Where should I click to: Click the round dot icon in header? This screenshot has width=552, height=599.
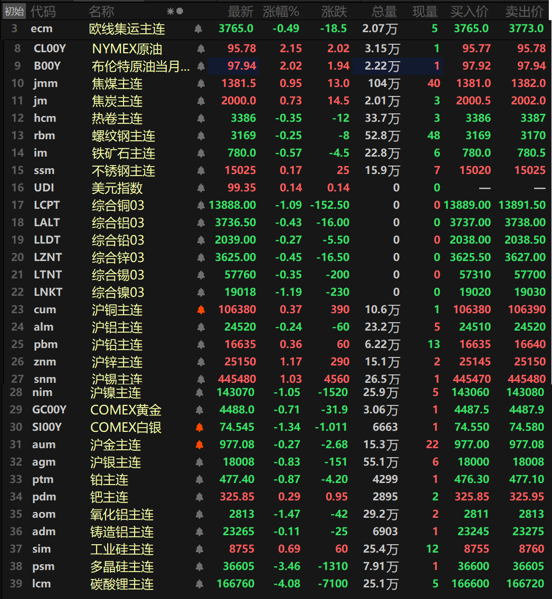point(179,12)
